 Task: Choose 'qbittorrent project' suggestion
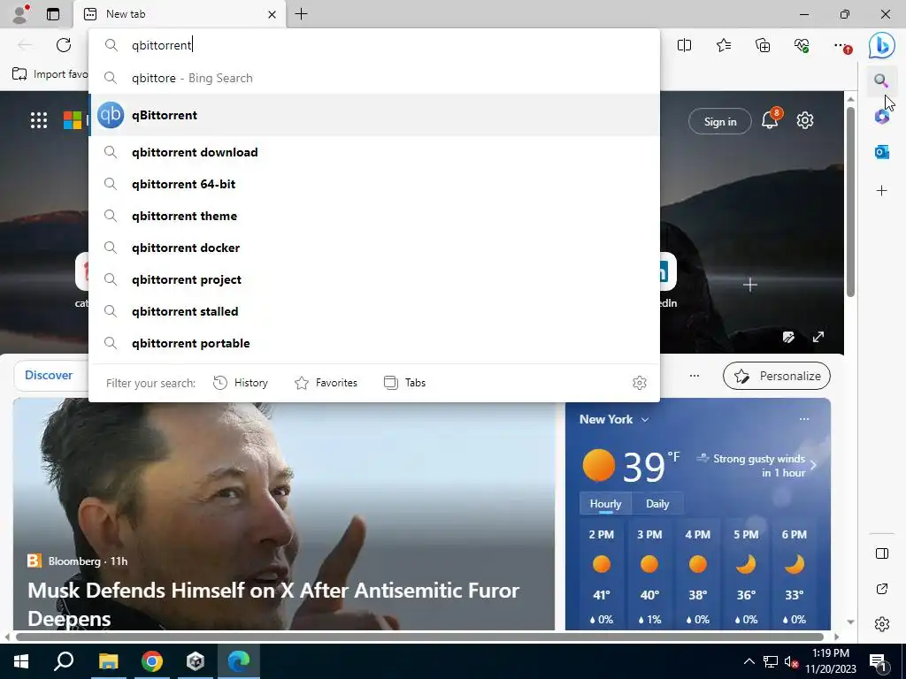click(x=374, y=279)
